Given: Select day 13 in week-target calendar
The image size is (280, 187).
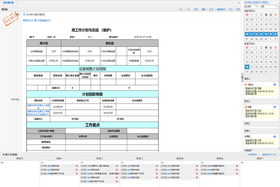Looking at the screenshot, I should 247,29.
